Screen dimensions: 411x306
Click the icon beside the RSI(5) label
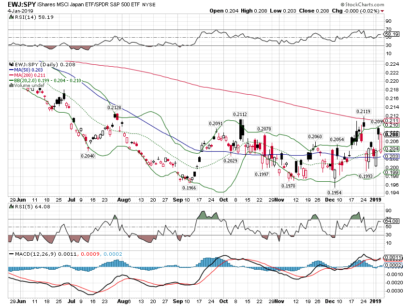[11, 207]
